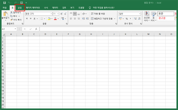The width and height of the screenshot is (178, 110).
Task: Toggle italic 가 formatting
Action: click(31, 19)
